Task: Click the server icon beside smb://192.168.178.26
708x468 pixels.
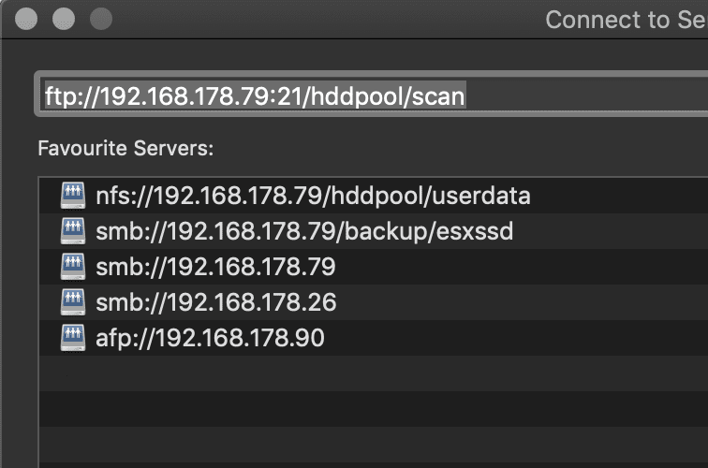Action: (73, 302)
